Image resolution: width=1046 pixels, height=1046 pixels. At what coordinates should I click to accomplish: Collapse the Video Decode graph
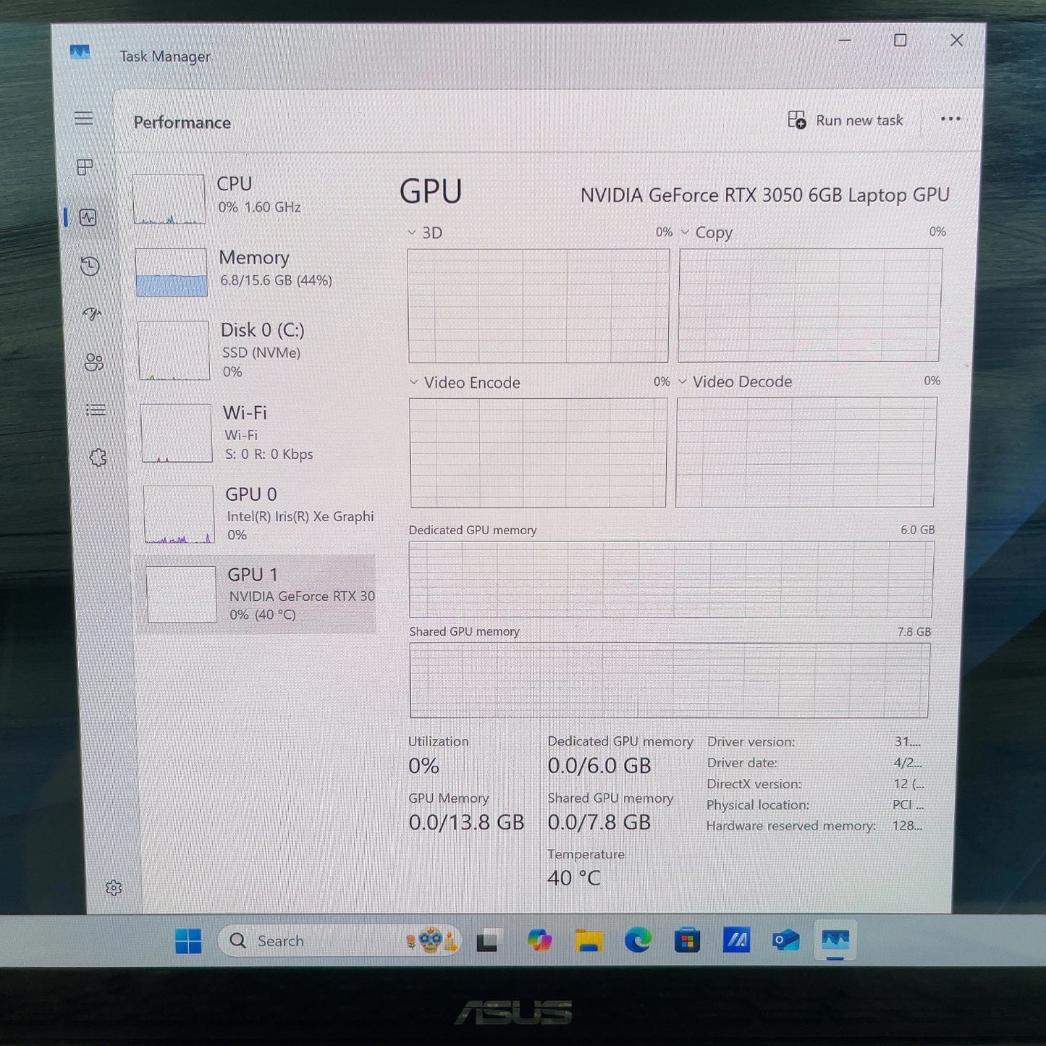click(683, 381)
